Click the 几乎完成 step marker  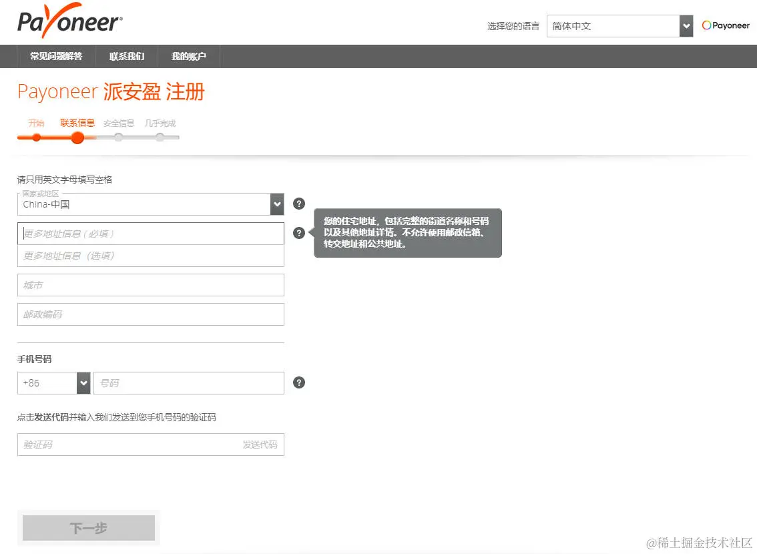click(160, 137)
